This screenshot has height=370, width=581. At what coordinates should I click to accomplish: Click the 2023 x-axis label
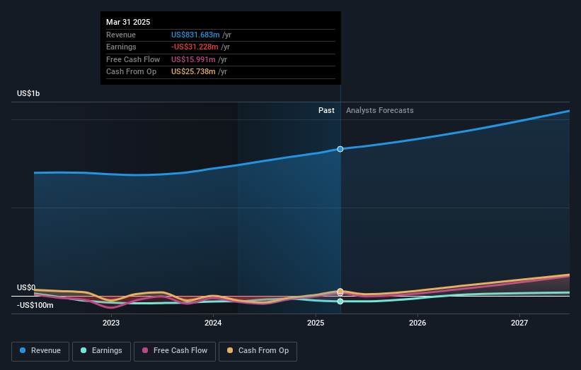111,323
